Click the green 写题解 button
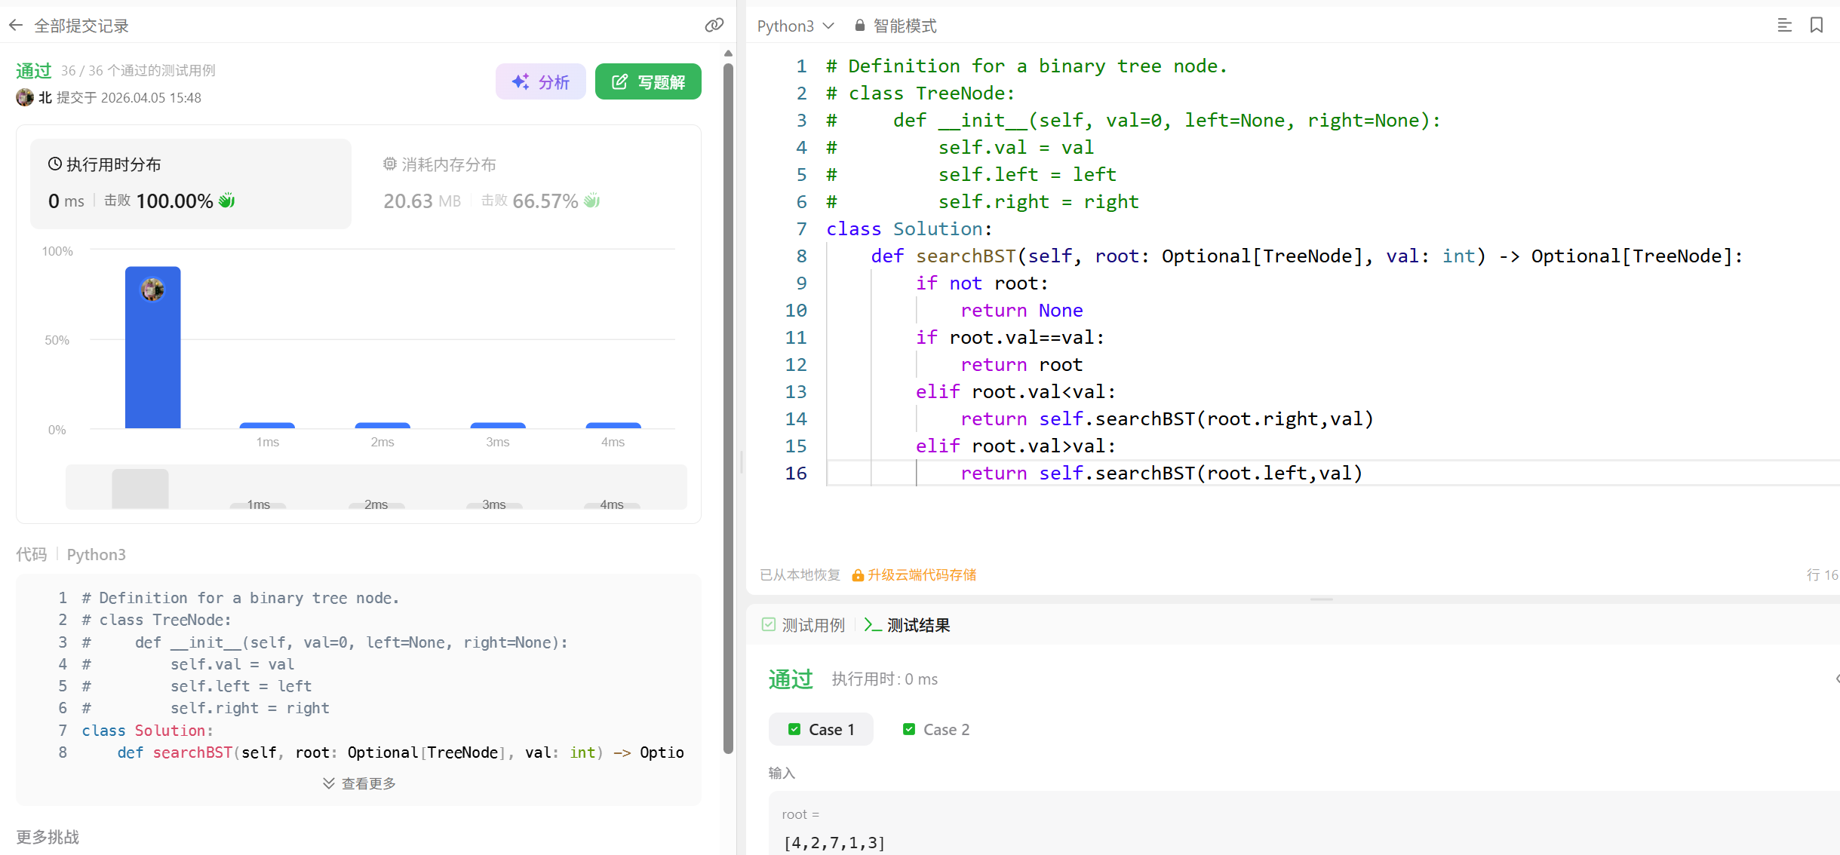The height and width of the screenshot is (855, 1840). coord(648,81)
